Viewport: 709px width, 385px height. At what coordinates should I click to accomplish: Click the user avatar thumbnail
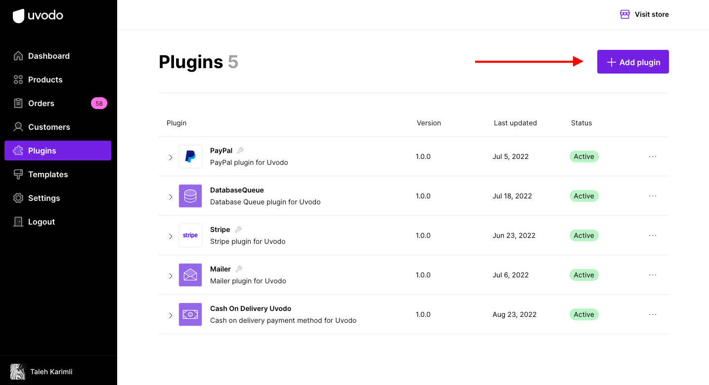coord(18,372)
